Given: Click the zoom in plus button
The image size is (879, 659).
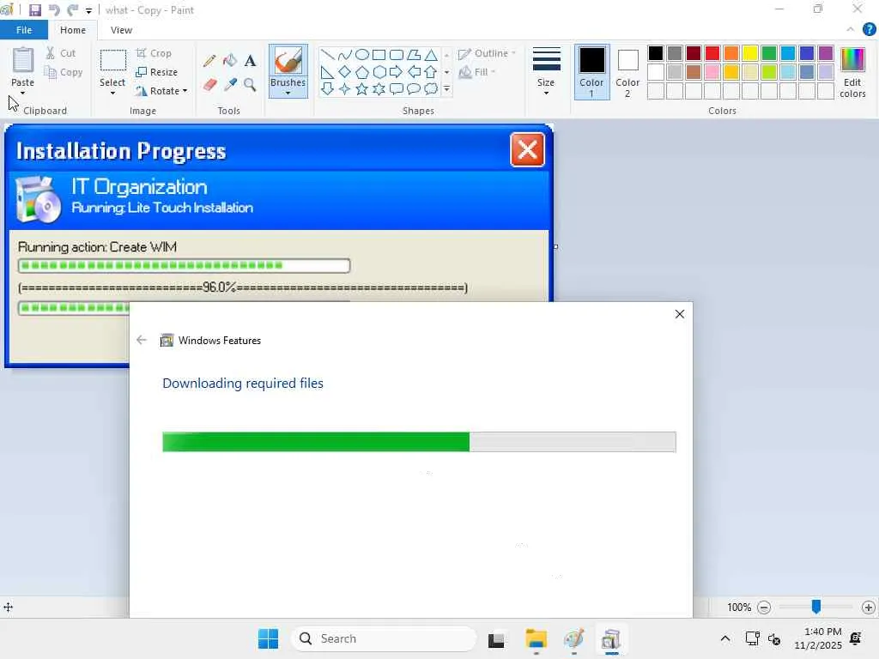Looking at the screenshot, I should point(869,608).
